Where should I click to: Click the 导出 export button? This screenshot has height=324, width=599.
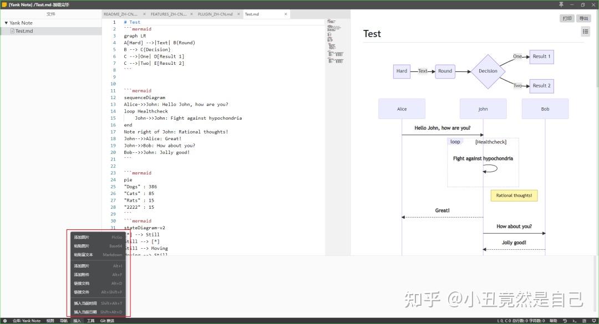click(583, 18)
